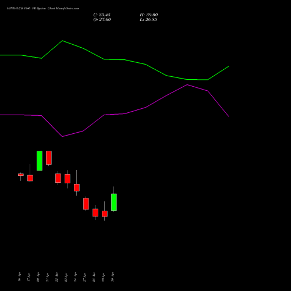Click the 20 Apr date label
291x291 pixels.
point(38,277)
